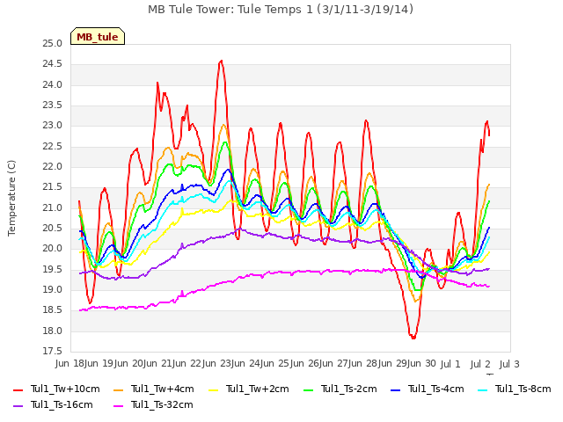Select the Tul1_Ts-4cm legend entry
Image resolution: width=563 pixels, height=422 pixels.
428,389
